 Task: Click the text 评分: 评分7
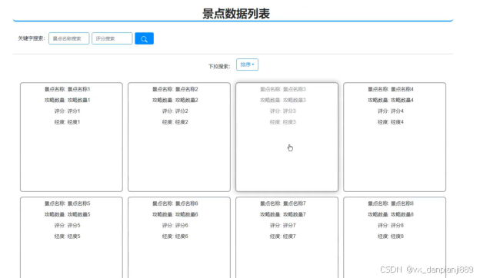pyautogui.click(x=283, y=226)
